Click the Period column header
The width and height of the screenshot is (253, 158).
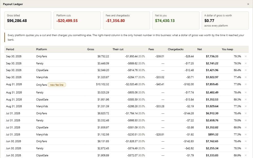(x=10, y=49)
